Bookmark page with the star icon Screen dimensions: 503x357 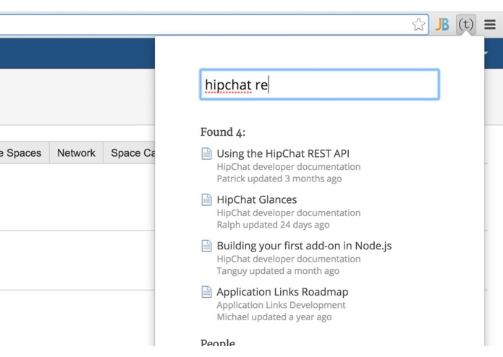[418, 25]
